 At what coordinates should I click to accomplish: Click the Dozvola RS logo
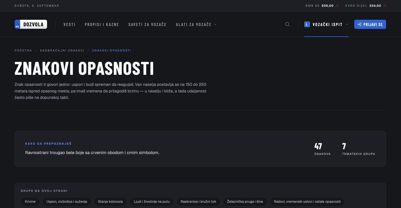(x=31, y=24)
